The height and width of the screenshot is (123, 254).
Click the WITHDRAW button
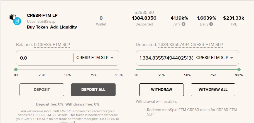162,90
